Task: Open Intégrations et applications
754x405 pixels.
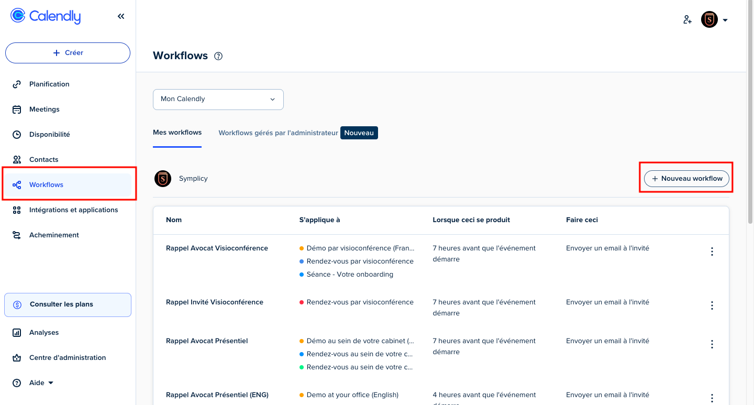Action: (x=73, y=210)
